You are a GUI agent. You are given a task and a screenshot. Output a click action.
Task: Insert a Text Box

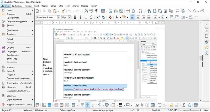(121, 11)
